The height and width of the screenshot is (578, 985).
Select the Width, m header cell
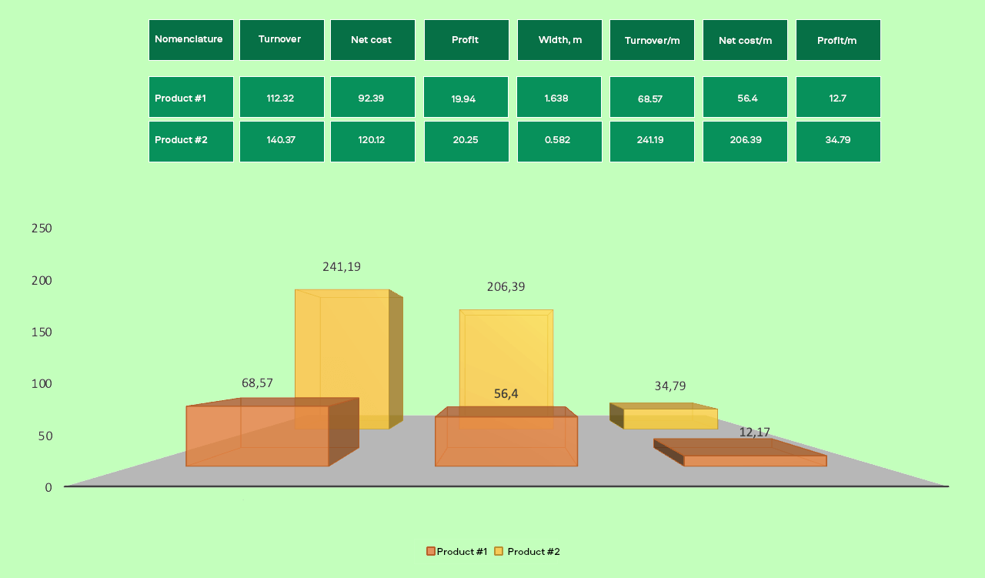[x=559, y=39]
